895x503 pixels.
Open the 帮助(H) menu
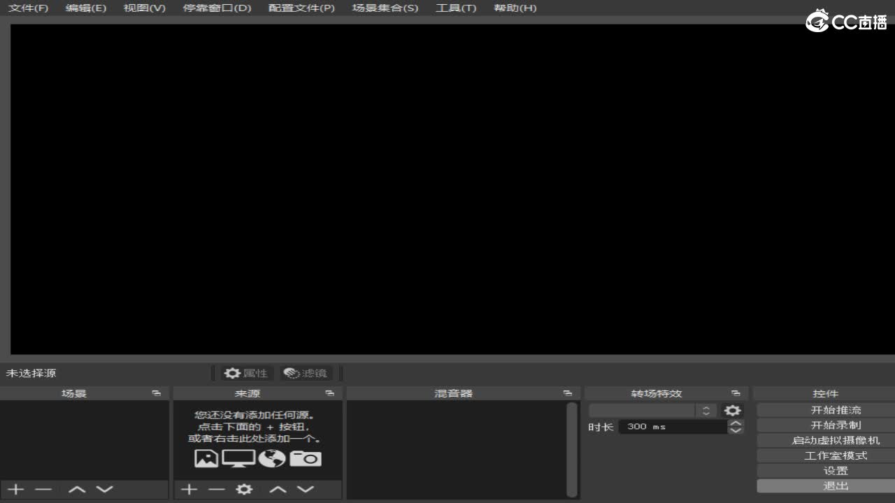pos(515,8)
